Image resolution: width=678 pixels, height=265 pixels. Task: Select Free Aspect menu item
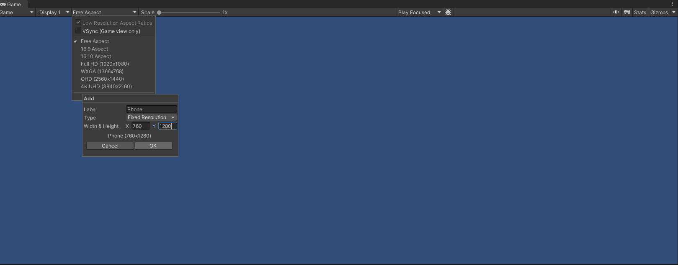[x=113, y=41]
